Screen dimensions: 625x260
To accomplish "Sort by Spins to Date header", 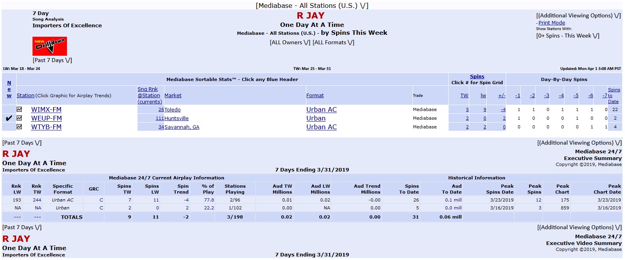I will tap(614, 96).
